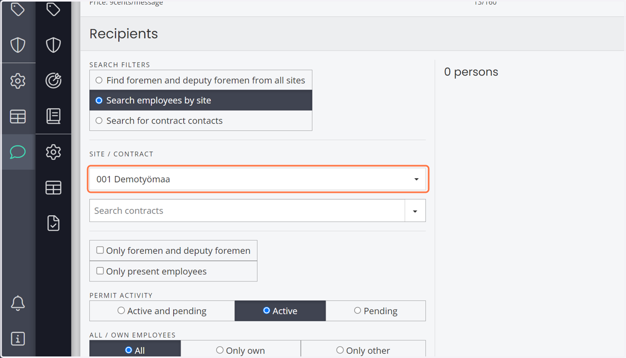Viewport: 626px width, 358px height.
Task: Click the table icon in outer narrow sidebar
Action: pos(18,116)
